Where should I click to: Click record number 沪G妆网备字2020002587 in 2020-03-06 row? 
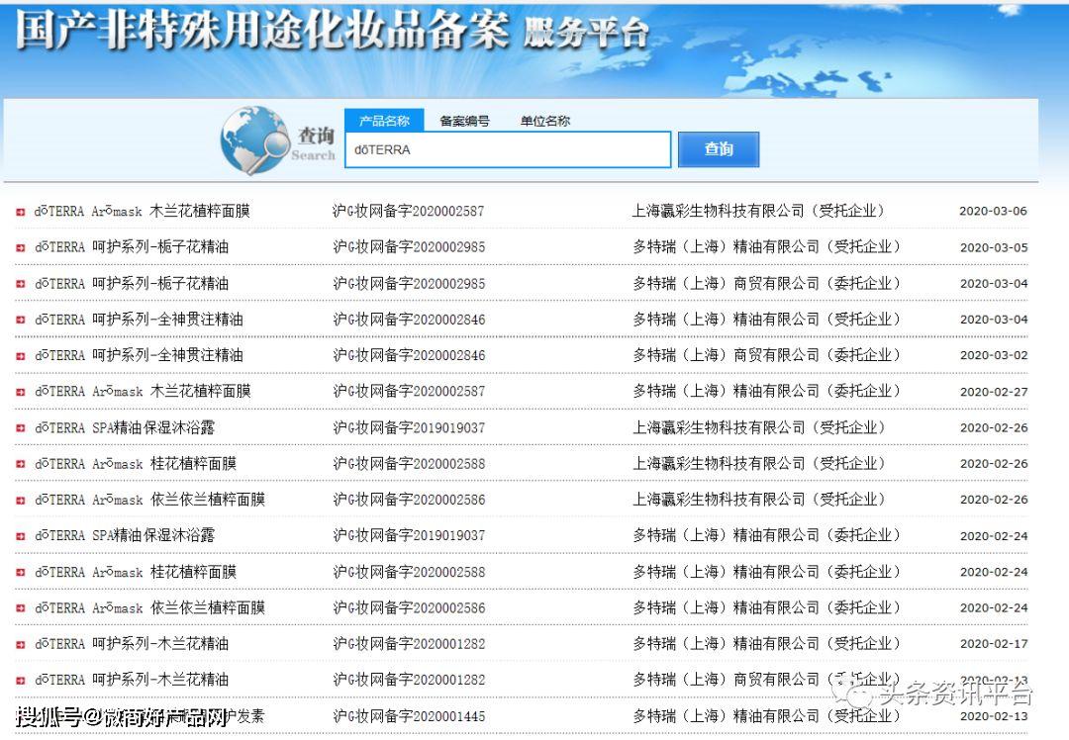click(x=409, y=212)
